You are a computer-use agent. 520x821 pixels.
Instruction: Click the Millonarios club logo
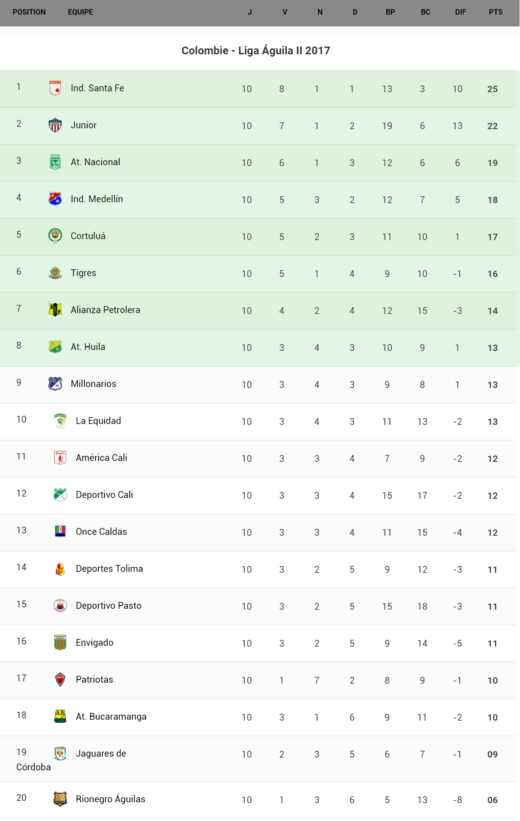[55, 384]
